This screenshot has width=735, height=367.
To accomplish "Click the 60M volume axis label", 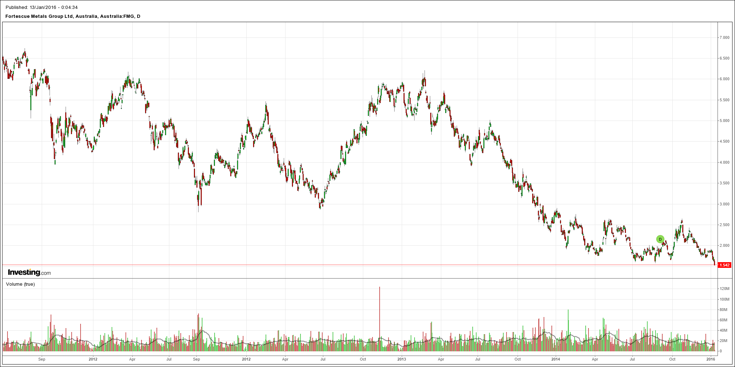I will (x=723, y=320).
